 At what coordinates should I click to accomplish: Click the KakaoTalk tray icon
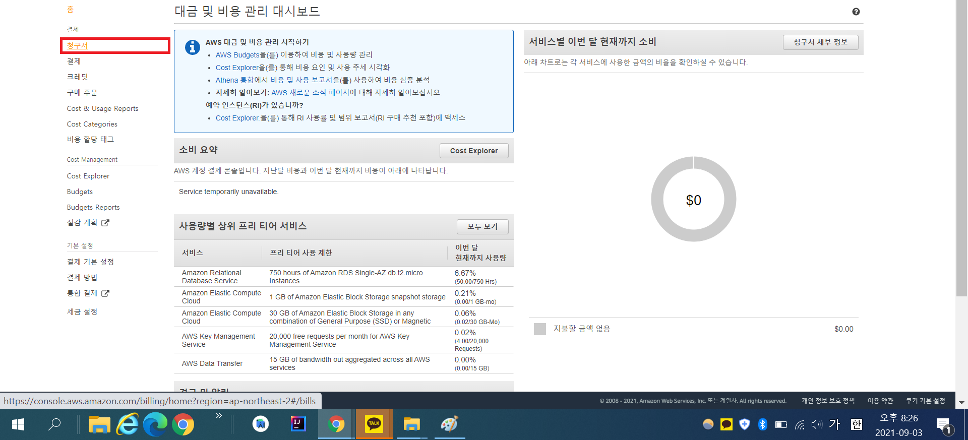point(727,425)
